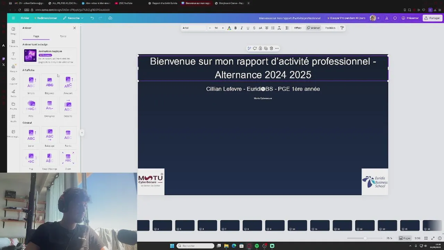Decrease font size with minus button

[x=210, y=28]
